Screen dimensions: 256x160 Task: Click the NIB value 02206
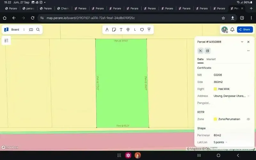[x=218, y=75]
